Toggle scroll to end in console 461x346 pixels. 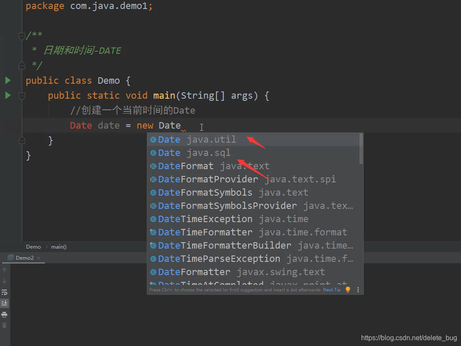4,303
